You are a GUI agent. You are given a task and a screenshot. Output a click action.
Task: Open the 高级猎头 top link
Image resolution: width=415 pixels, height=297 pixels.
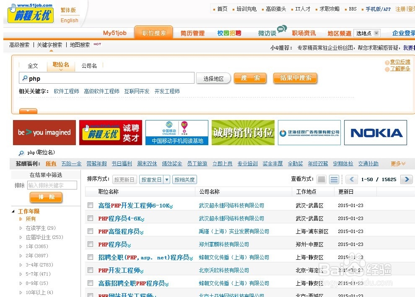click(x=276, y=9)
